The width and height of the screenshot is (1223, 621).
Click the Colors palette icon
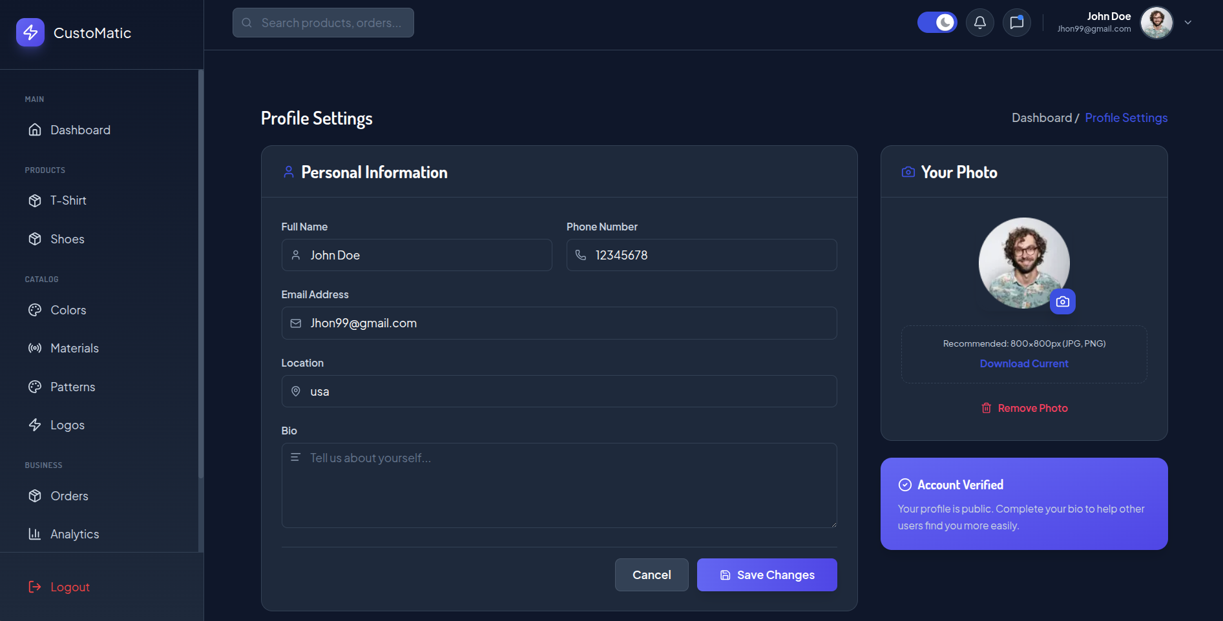tap(35, 310)
